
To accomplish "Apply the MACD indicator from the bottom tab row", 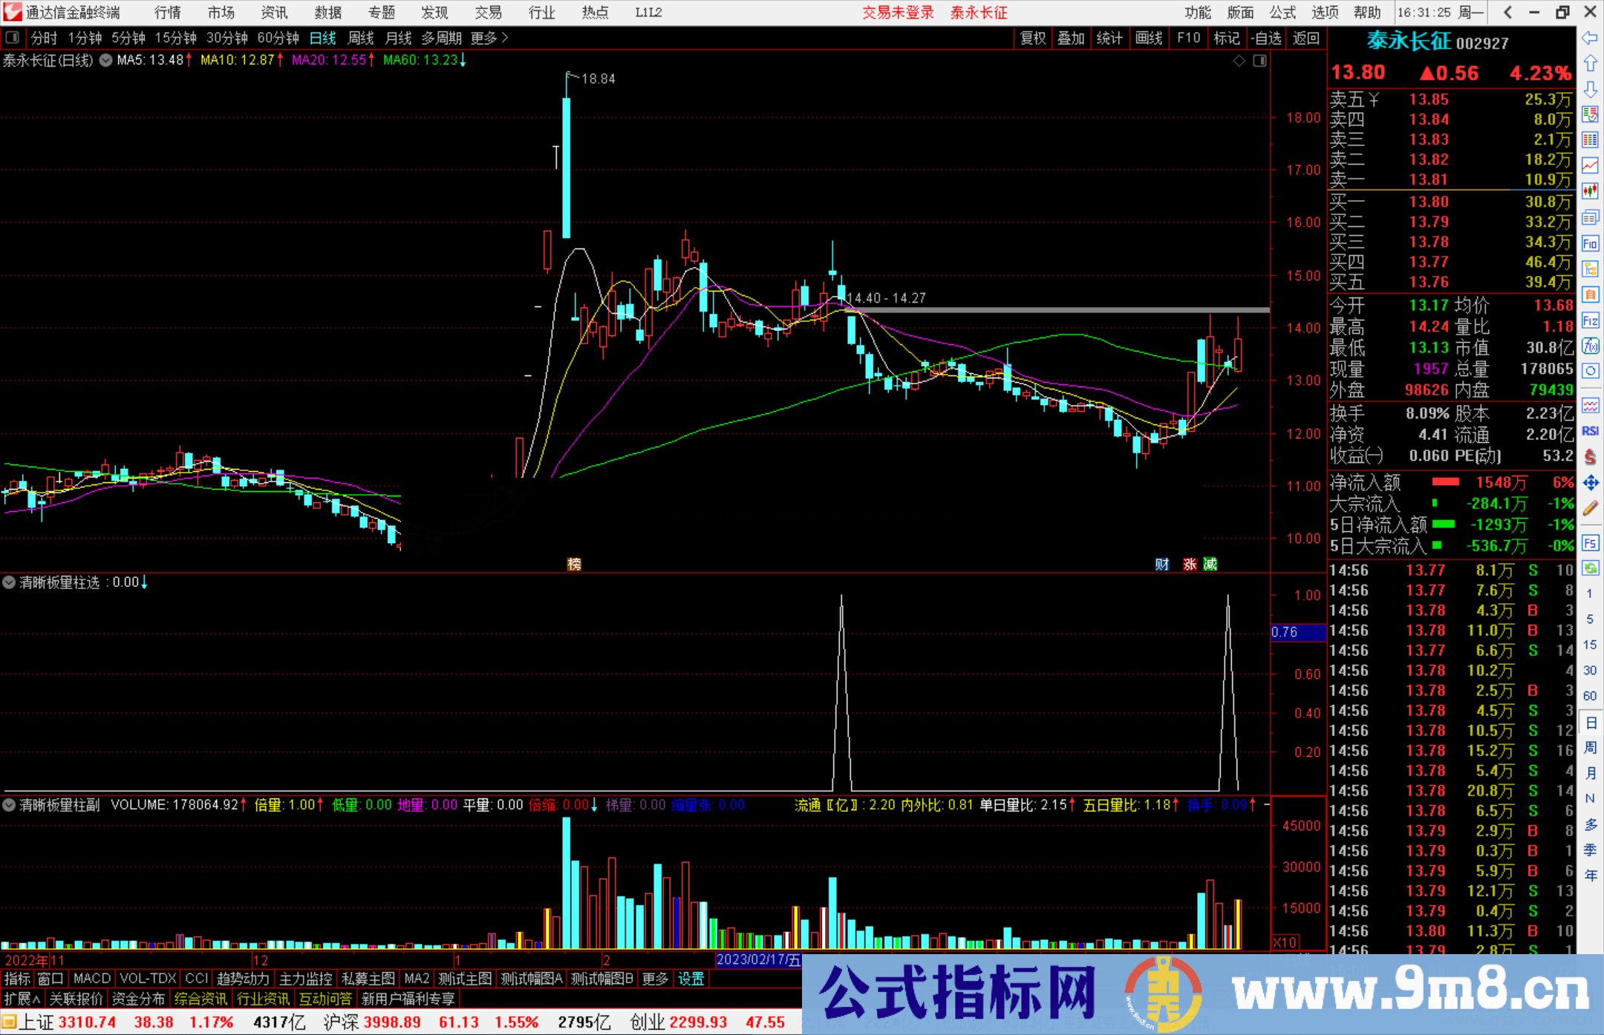I will 91,979.
